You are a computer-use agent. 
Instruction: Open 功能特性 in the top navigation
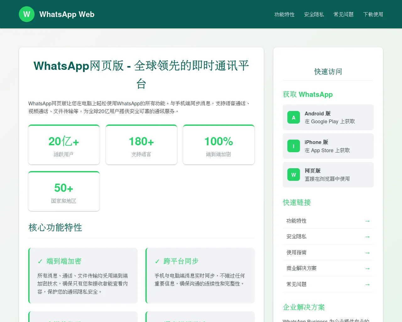284,14
